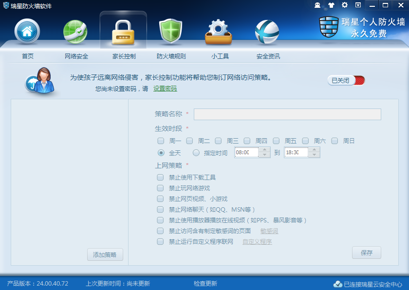The image size is (409, 290).
Task: Click 产品版本：24.00.40.72 text
Action: click(x=38, y=284)
